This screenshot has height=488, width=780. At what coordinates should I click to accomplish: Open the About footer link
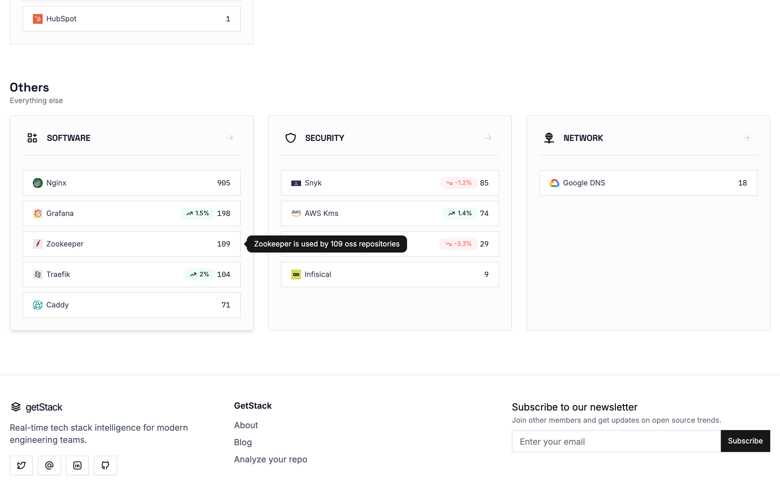tap(246, 425)
